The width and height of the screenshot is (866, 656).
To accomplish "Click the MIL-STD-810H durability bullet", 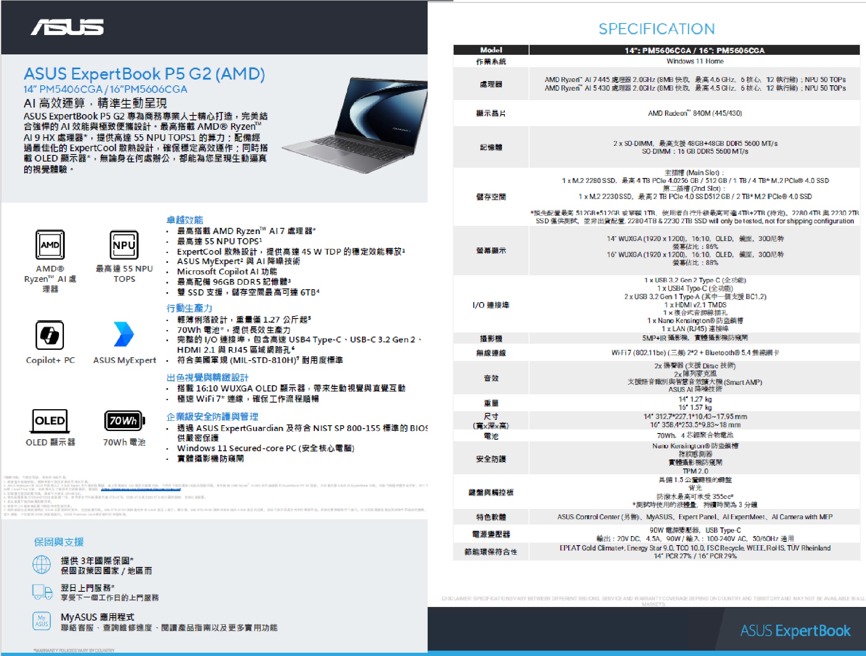I will tap(260, 360).
